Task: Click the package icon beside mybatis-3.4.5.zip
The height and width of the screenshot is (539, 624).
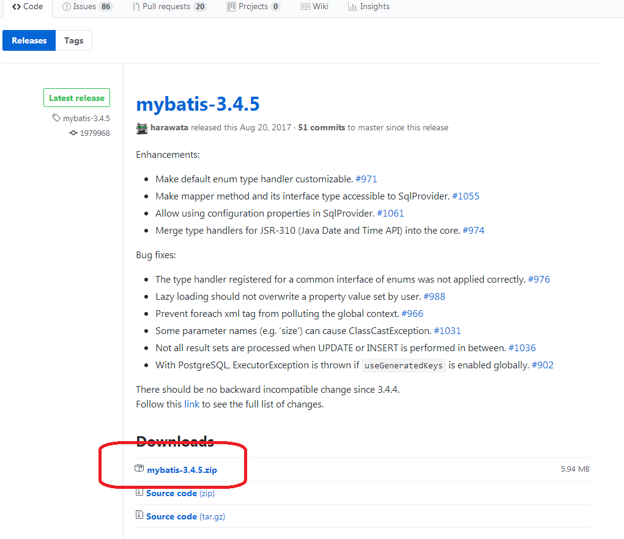Action: coord(139,469)
